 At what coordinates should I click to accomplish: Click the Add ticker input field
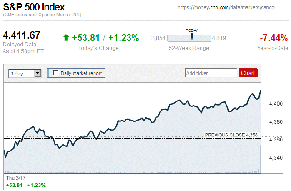tap(211, 73)
